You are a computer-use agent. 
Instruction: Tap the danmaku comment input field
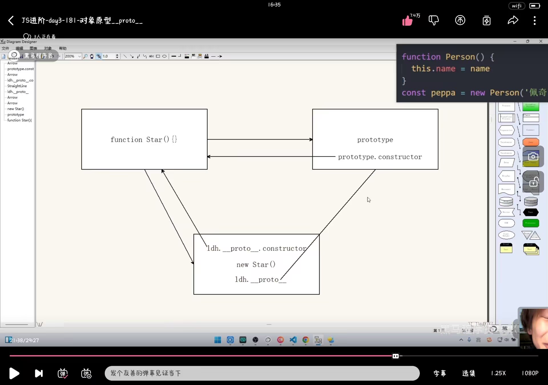pos(262,373)
